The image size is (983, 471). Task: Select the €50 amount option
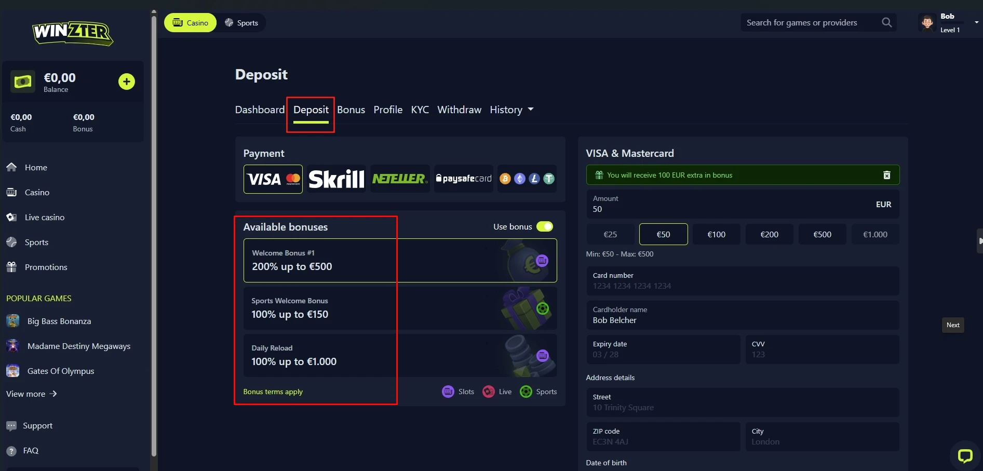(x=664, y=234)
